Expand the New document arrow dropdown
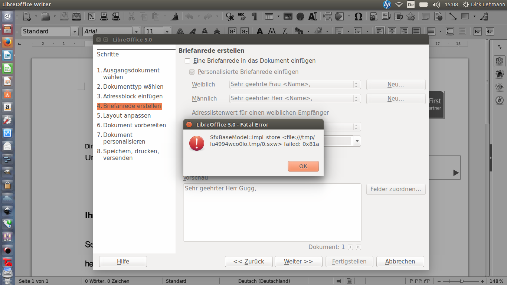 point(36,16)
